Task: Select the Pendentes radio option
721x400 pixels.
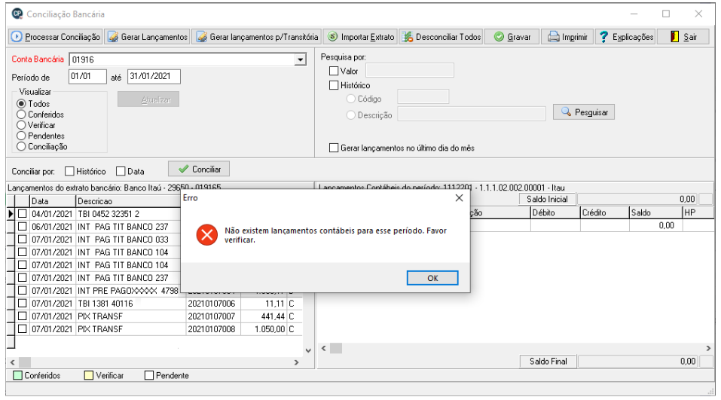Action: click(21, 136)
